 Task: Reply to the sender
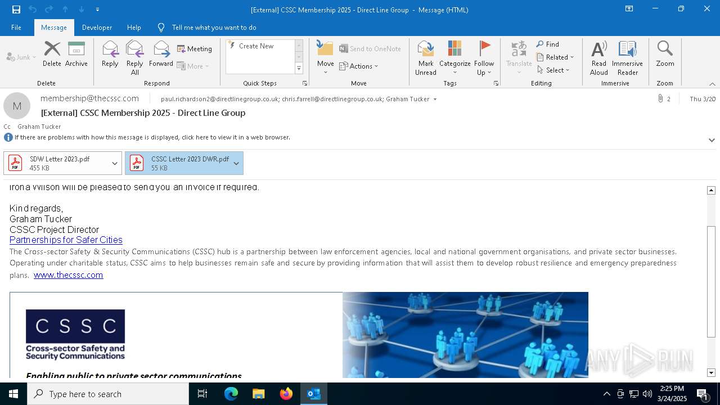[110, 54]
